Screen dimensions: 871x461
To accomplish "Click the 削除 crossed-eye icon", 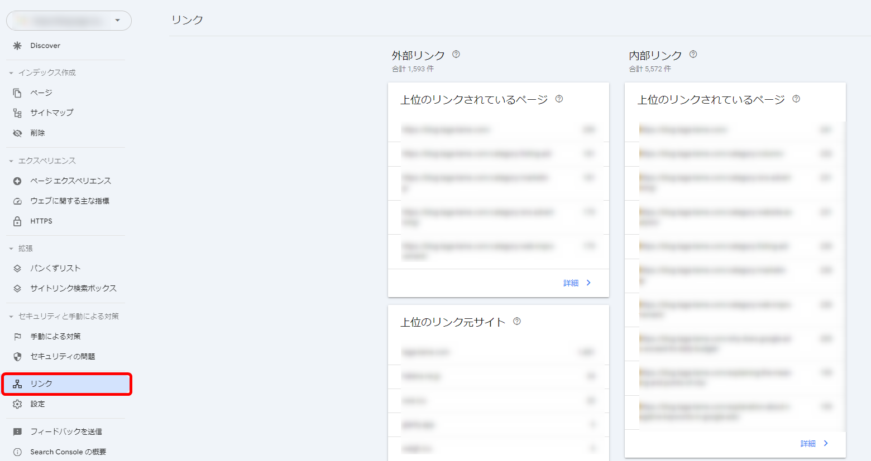I will tap(17, 133).
